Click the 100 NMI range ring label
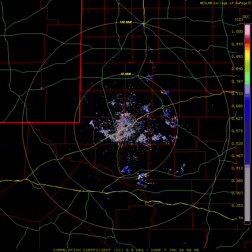 [x=126, y=22]
